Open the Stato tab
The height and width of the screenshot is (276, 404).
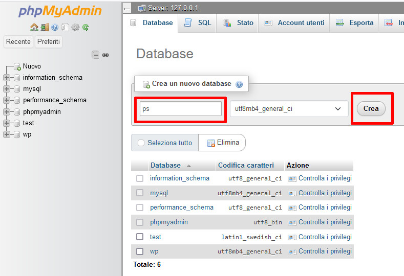tap(238, 23)
